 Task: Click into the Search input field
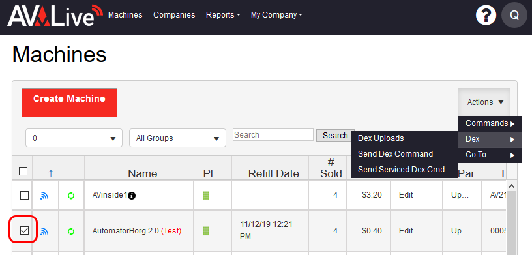(x=273, y=135)
